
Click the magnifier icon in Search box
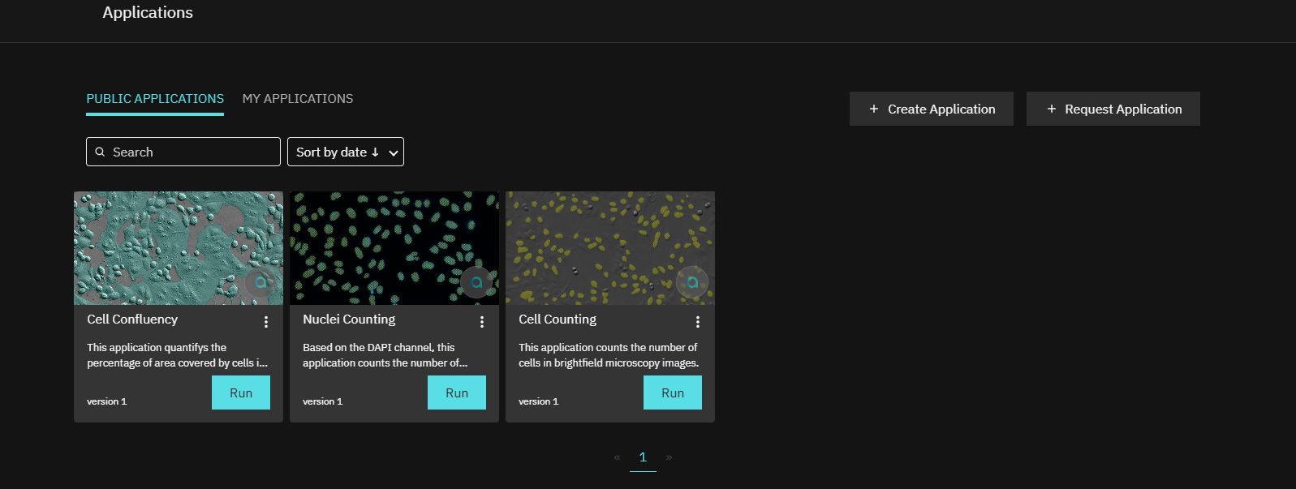click(x=101, y=152)
